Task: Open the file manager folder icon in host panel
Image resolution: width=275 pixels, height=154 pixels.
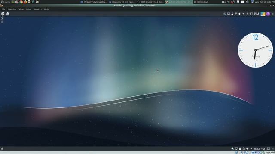Action: pyautogui.click(x=37, y=2)
